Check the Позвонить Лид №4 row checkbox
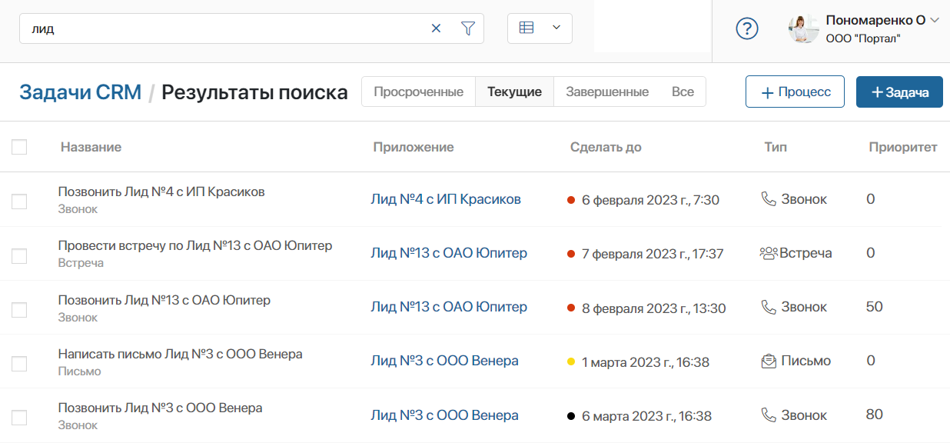 pyautogui.click(x=19, y=202)
